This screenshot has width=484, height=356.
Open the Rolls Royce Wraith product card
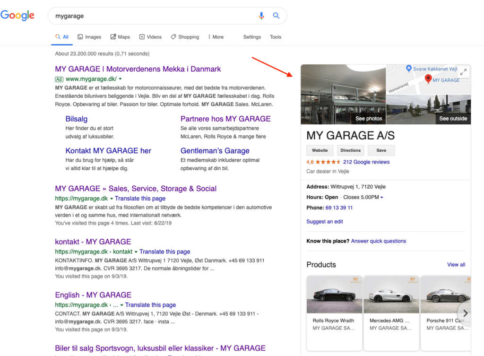(334, 313)
